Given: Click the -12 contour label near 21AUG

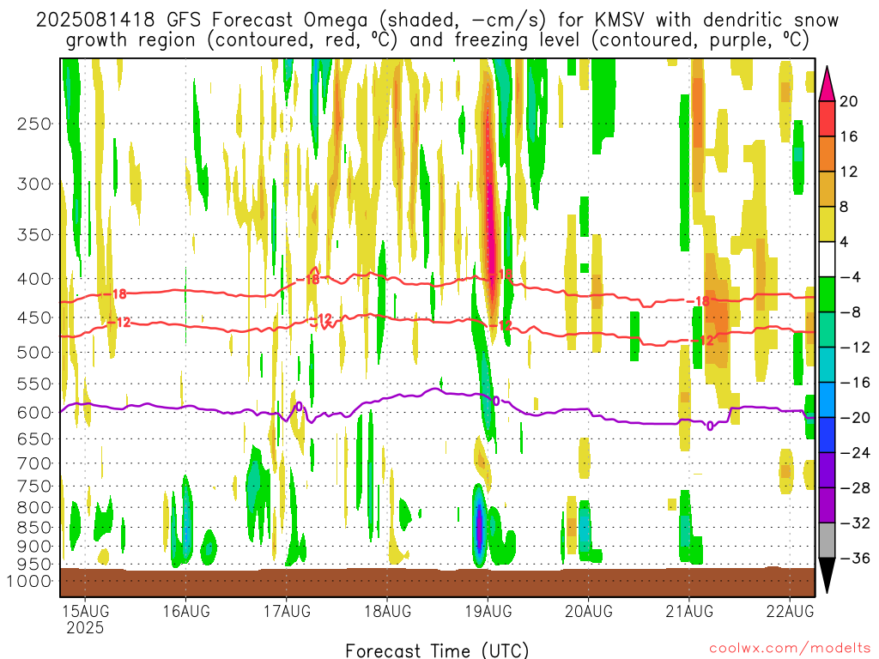Looking at the screenshot, I should point(702,340).
